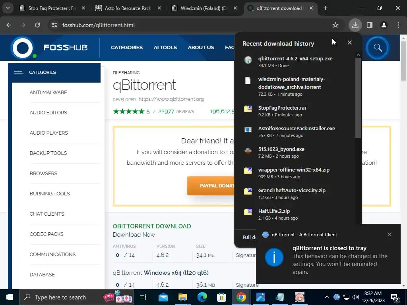The height and width of the screenshot is (305, 407).
Task: Open File Explorer from the taskbar
Action: (x=183, y=297)
